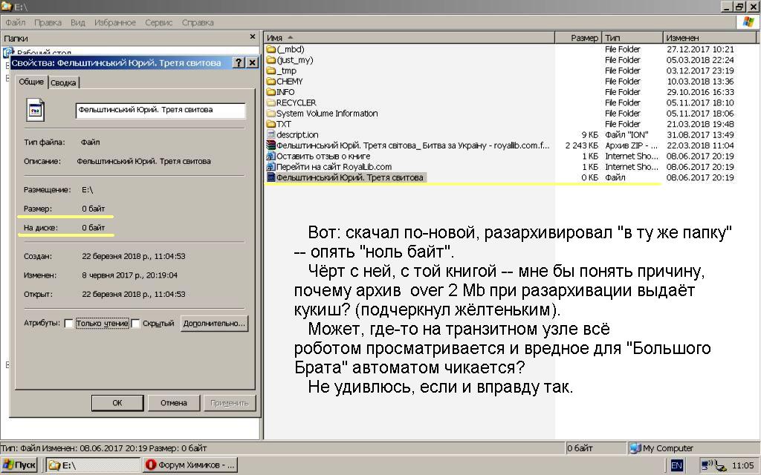Select the descript.ion file icon
Viewport: 761px width, 475px height.
(x=271, y=135)
